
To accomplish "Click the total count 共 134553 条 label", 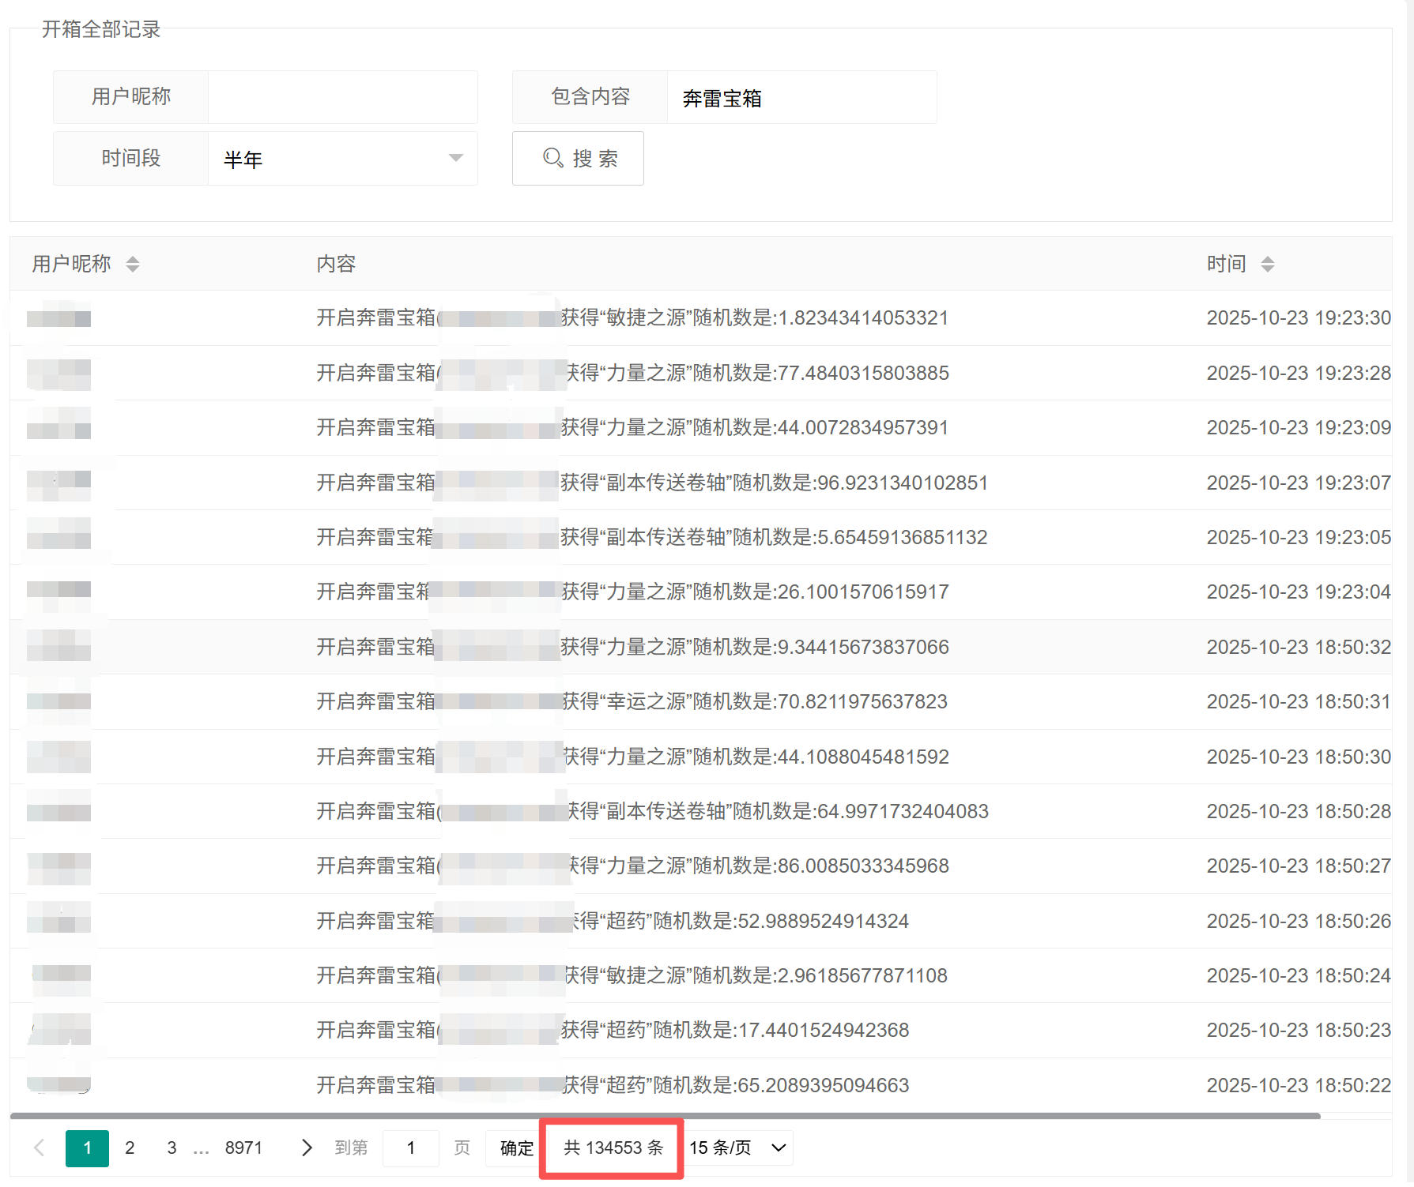I will pyautogui.click(x=613, y=1148).
